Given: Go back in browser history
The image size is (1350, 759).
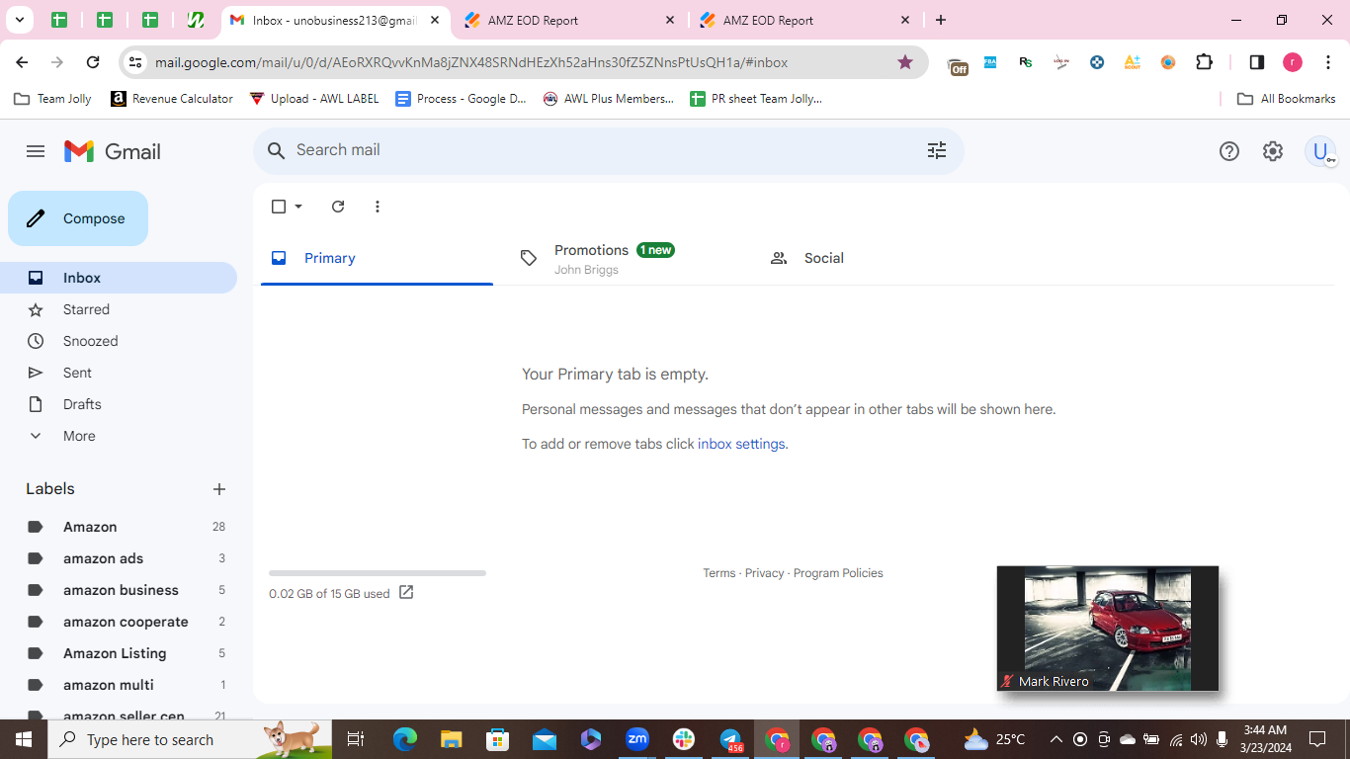Looking at the screenshot, I should click(x=22, y=62).
